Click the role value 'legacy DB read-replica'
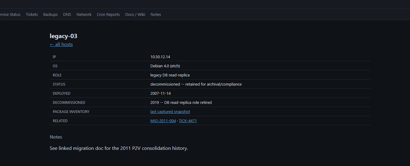Screen dimensions: 410x166 click(x=170, y=75)
